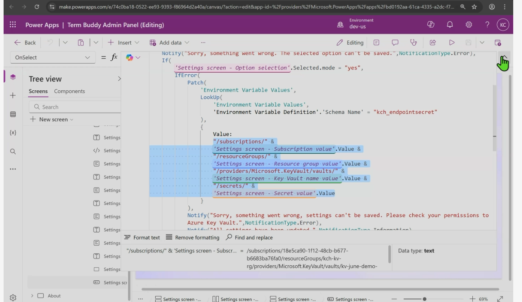This screenshot has height=302, width=522.
Task: Open the comments speech bubble icon
Action: coord(395,43)
